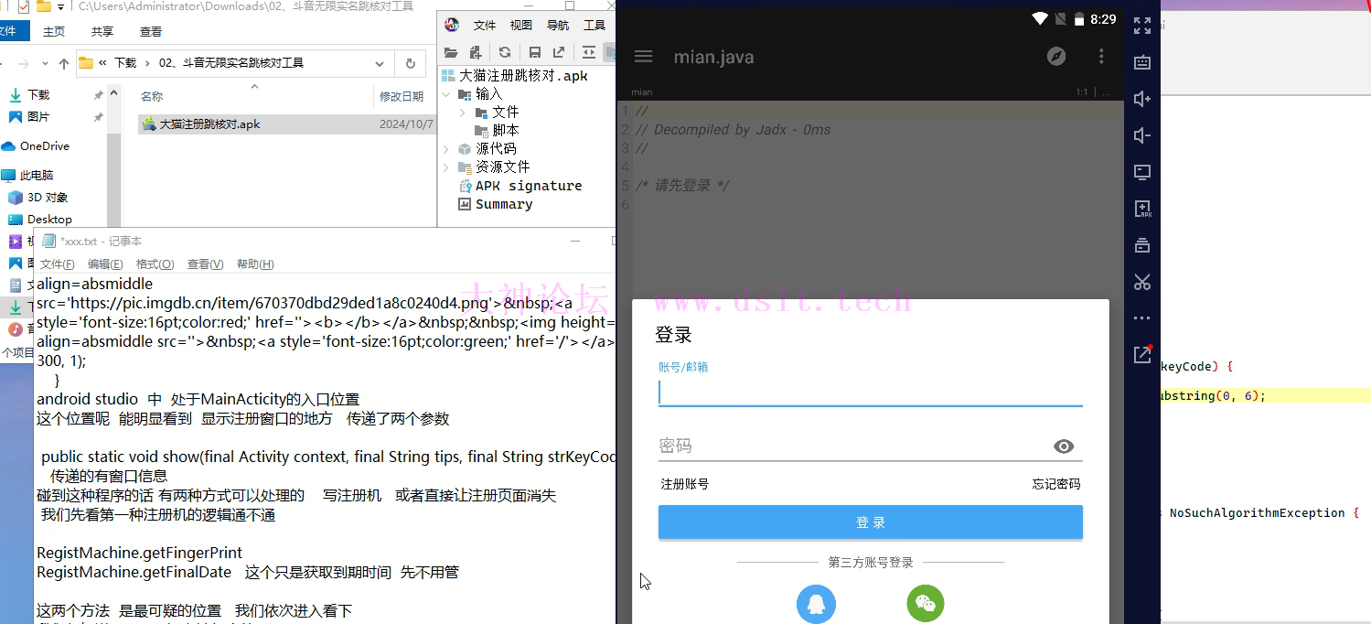Image resolution: width=1371 pixels, height=624 pixels.
Task: Open 3D 对象 in the Explorer sidebar
Action: tap(48, 198)
